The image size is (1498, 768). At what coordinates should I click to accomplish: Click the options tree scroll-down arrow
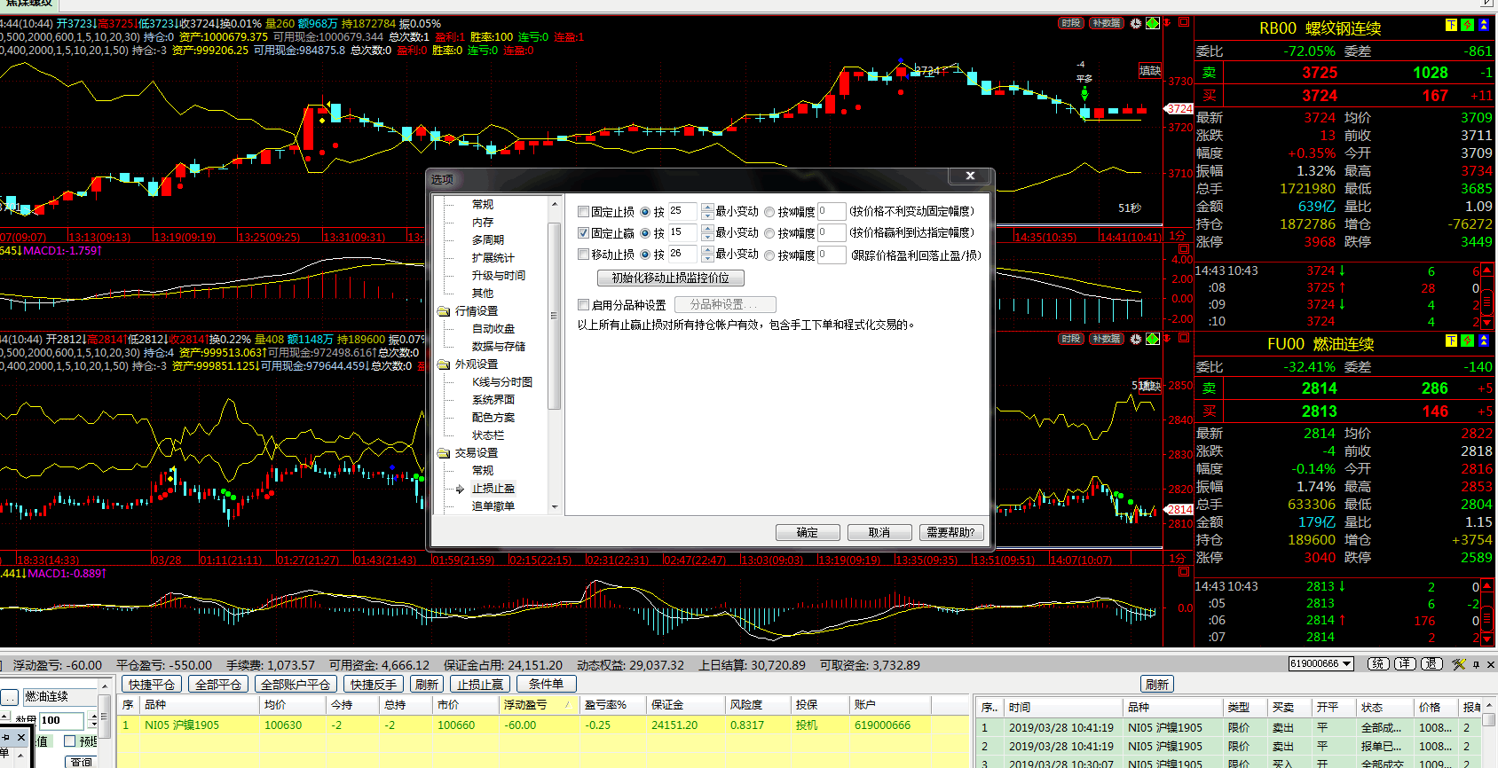555,507
